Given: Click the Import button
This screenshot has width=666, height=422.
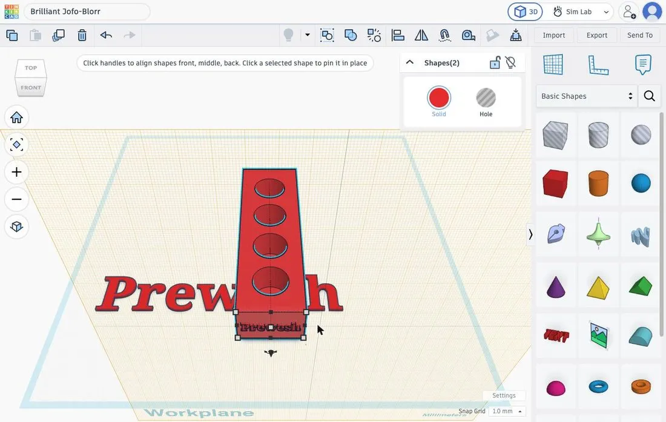Looking at the screenshot, I should click(x=554, y=35).
